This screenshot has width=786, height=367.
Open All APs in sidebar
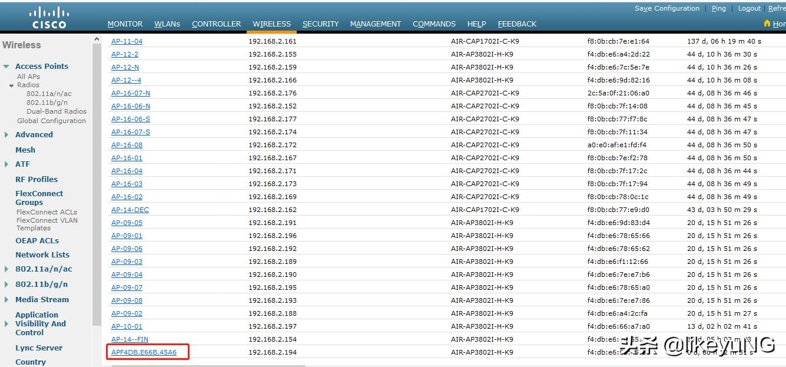28,77
